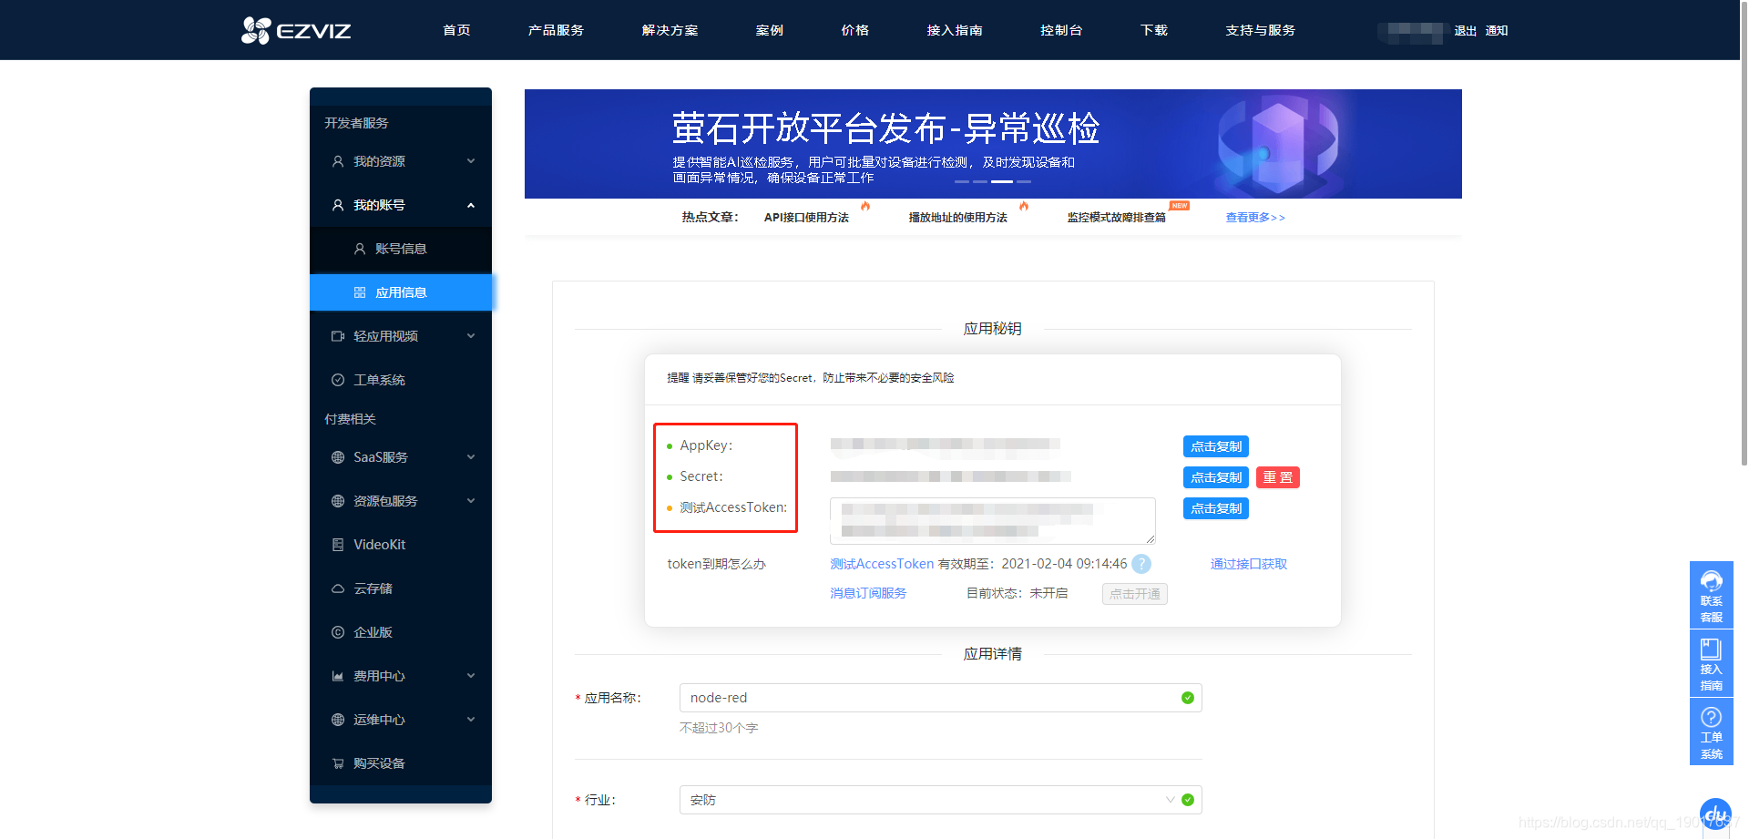The image size is (1749, 839).
Task: Click the 应用名称 field containing node-red
Action: point(940,698)
